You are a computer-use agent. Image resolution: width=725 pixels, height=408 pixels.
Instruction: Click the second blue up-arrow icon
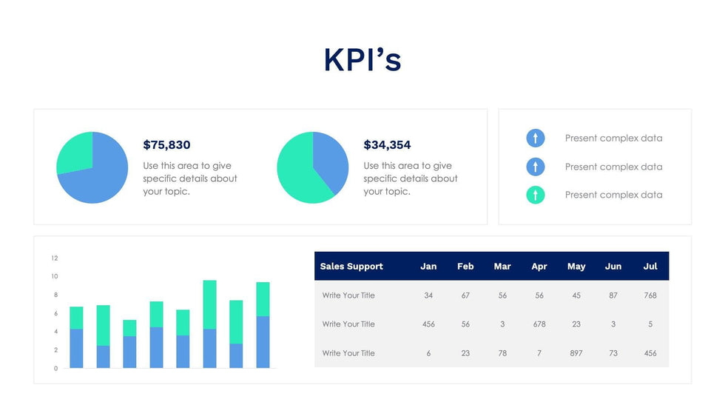535,167
